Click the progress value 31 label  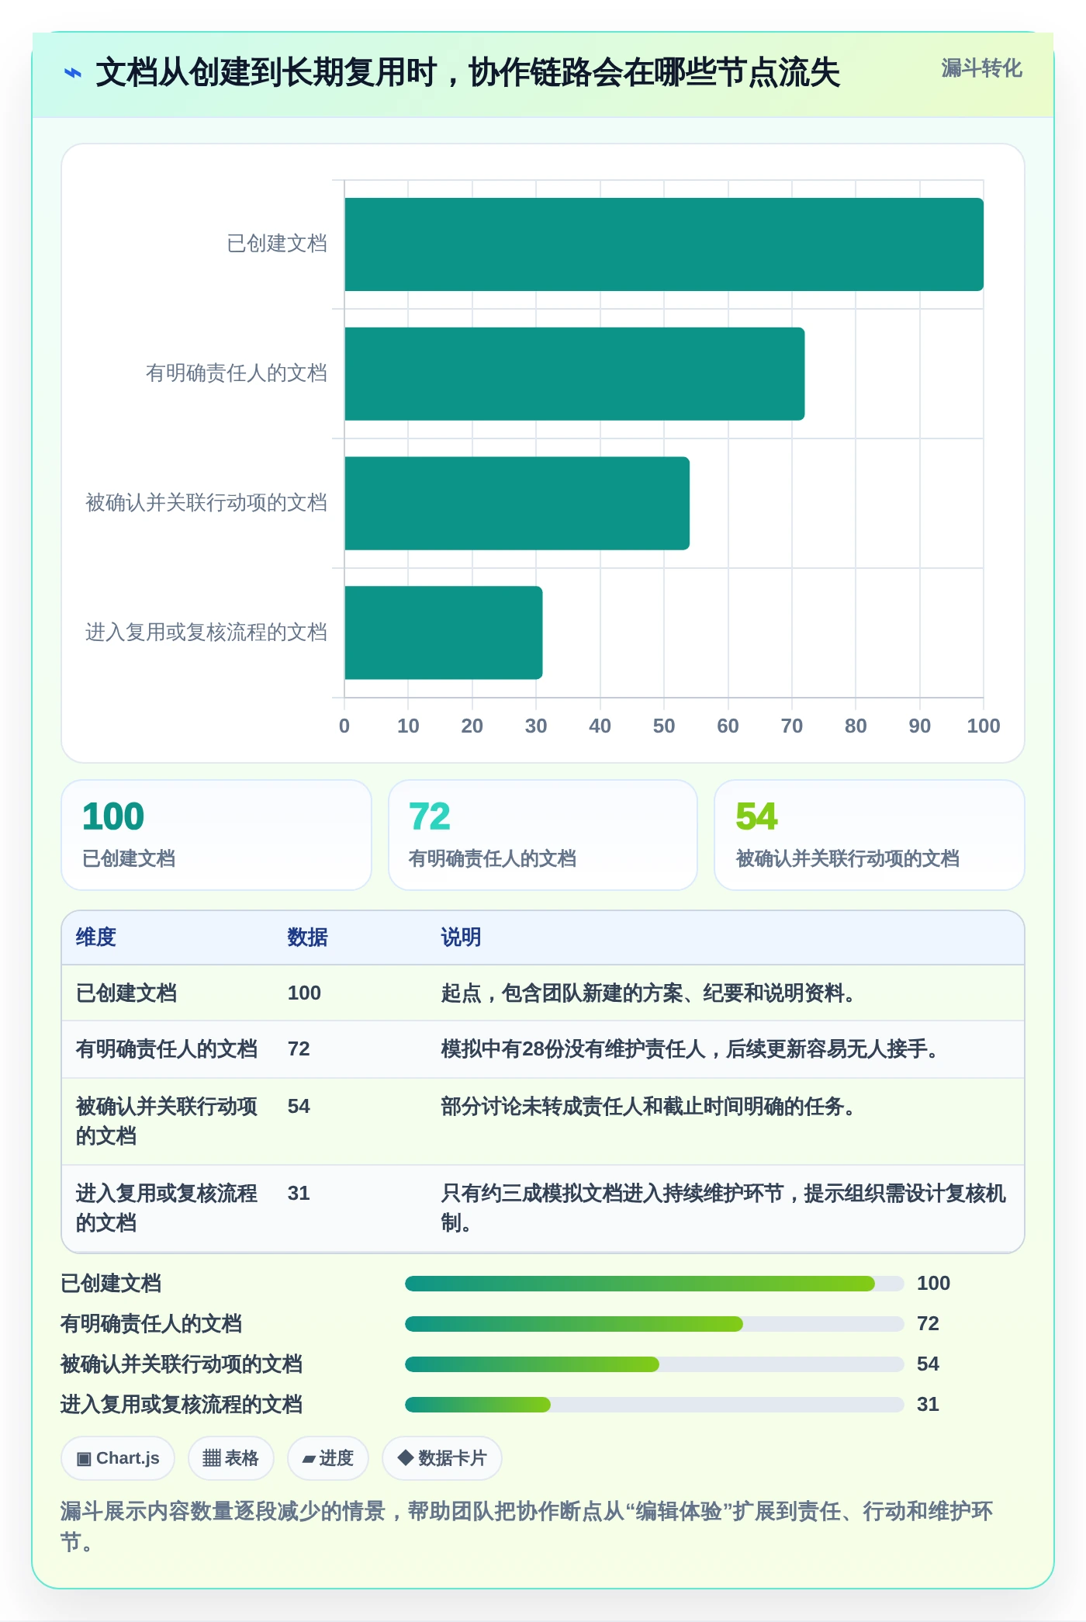point(928,1405)
